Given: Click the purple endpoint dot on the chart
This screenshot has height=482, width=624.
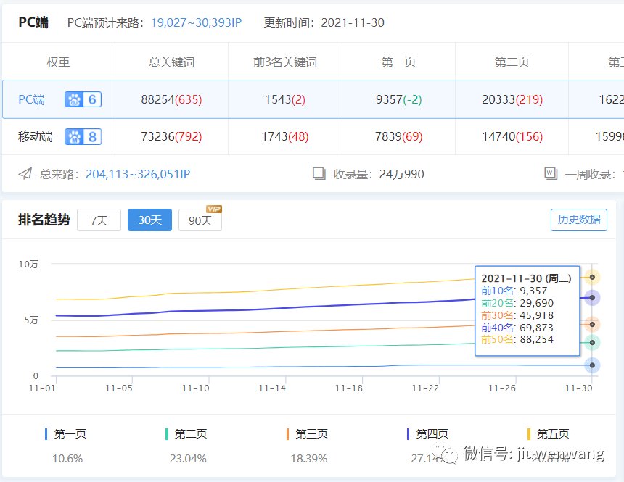Looking at the screenshot, I should (592, 297).
